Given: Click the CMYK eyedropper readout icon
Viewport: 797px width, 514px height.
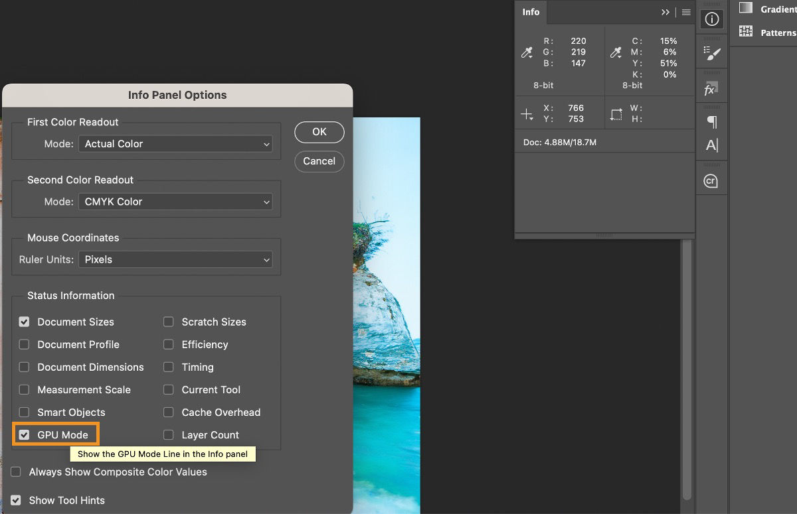Looking at the screenshot, I should tap(616, 52).
